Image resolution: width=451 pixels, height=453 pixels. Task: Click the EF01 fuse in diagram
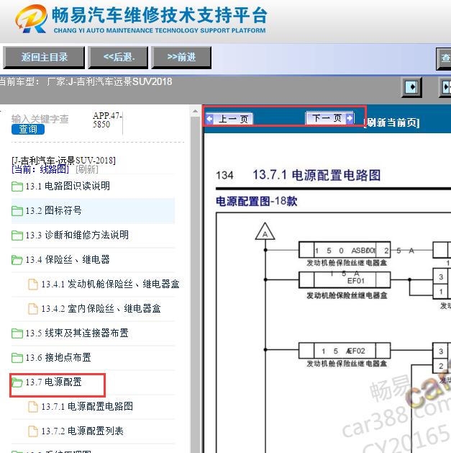[345, 280]
